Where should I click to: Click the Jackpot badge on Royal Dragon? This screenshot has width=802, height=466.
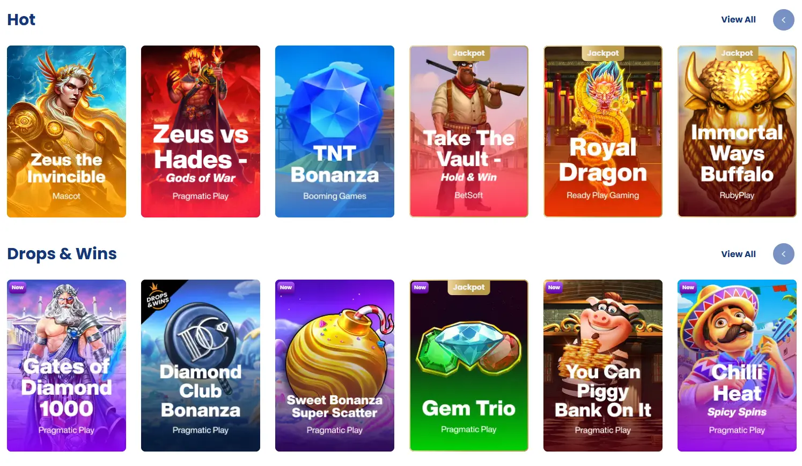pyautogui.click(x=602, y=53)
